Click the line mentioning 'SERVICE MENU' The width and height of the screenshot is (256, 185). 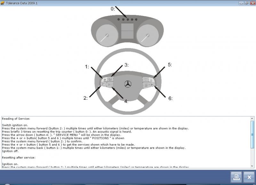[x=61, y=135]
